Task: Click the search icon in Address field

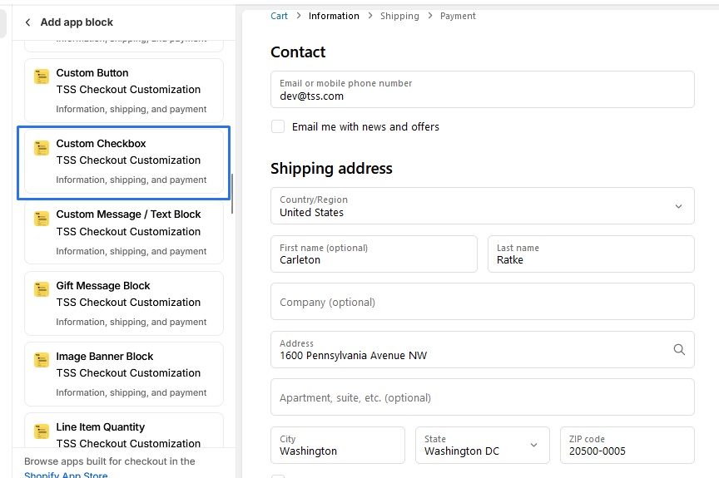Action: (x=679, y=349)
